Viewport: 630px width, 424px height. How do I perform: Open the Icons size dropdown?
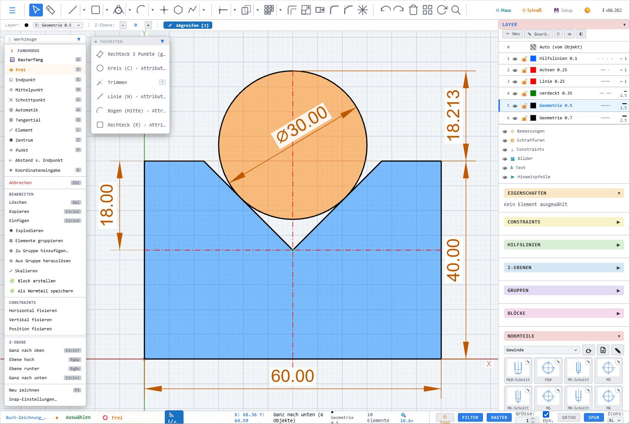pos(615,420)
